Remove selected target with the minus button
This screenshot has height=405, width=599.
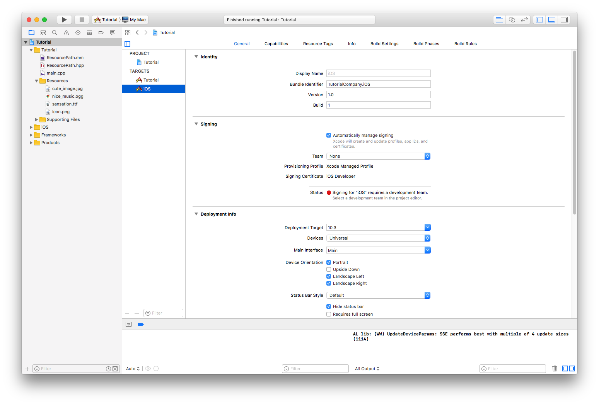[137, 313]
